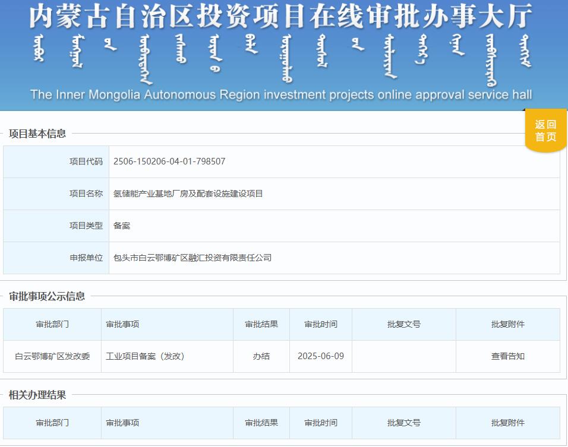Select the 办结 approval result
The width and height of the screenshot is (568, 447).
pos(261,356)
